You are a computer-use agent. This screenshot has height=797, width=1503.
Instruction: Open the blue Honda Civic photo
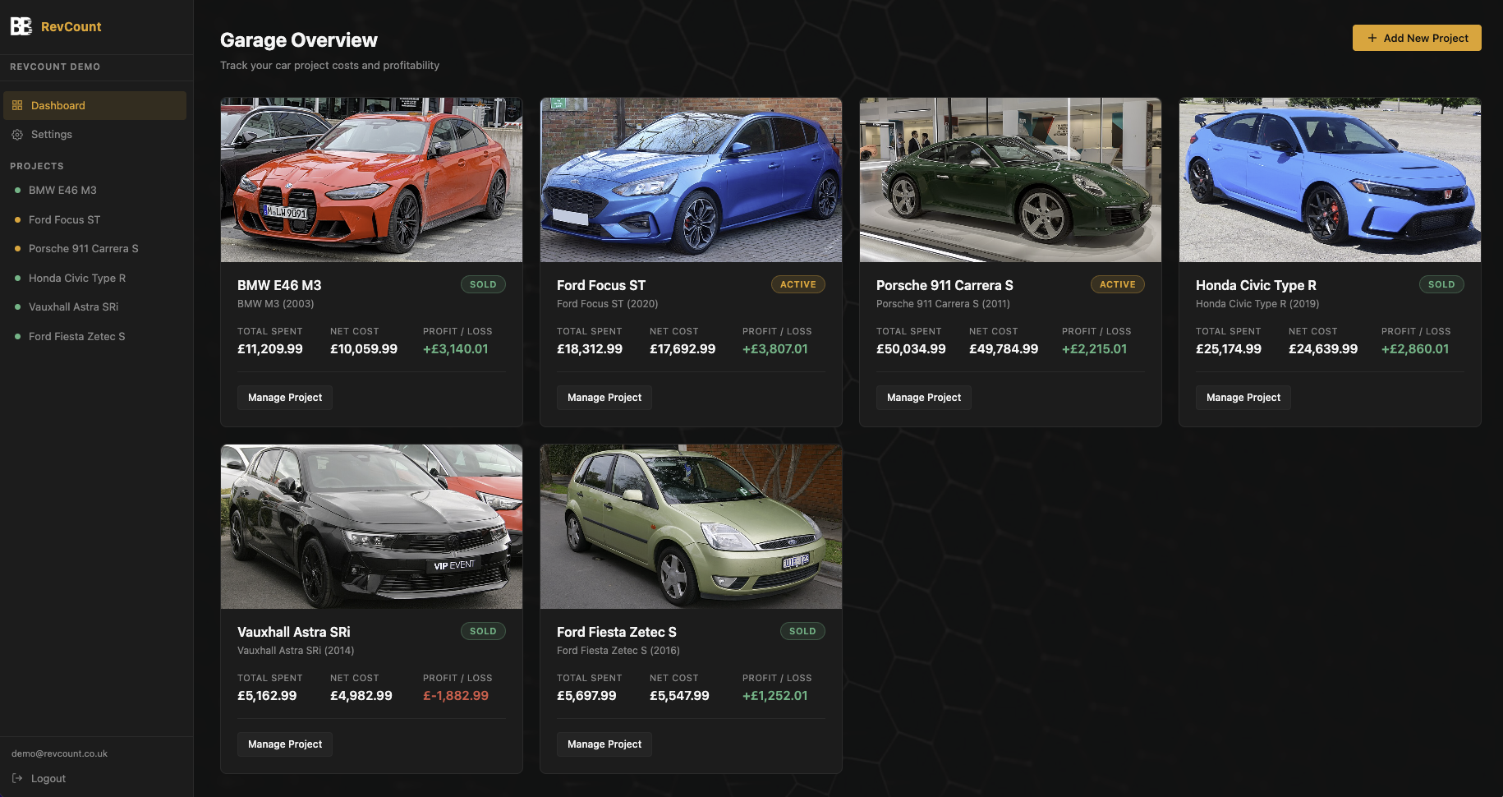pyautogui.click(x=1330, y=180)
